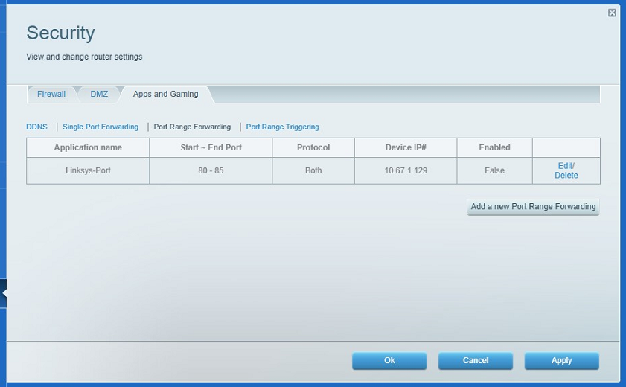Viewport: 626px width, 387px height.
Task: Select the Enabled column header
Action: click(495, 147)
